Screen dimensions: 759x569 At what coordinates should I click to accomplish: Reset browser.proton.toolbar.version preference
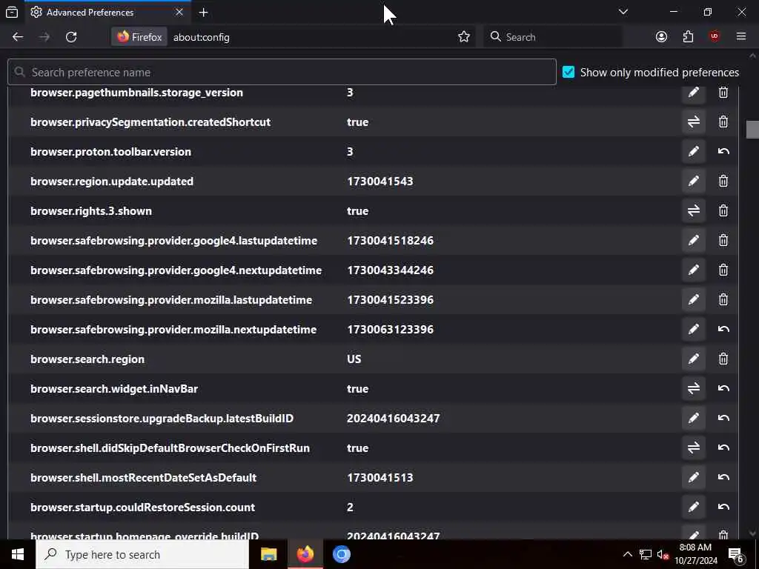[723, 151]
